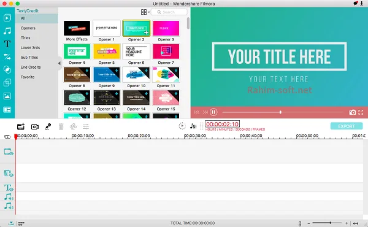Viewport: 368px width, 227px height.
Task: Open the Split Screen icon in sidebar
Action: [x=7, y=110]
